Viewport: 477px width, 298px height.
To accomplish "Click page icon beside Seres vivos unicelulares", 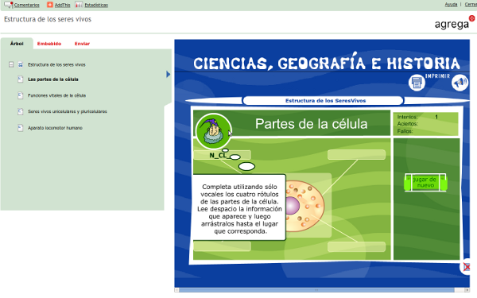I will 21,111.
